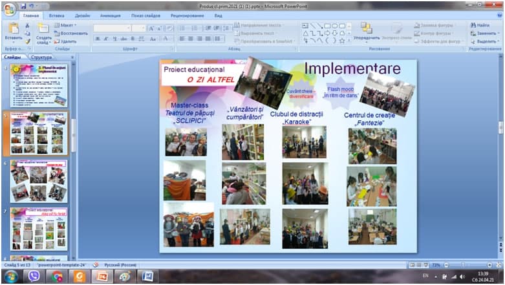Click the Cut scissors icon
This screenshot has height=285, width=505.
coord(27,25)
